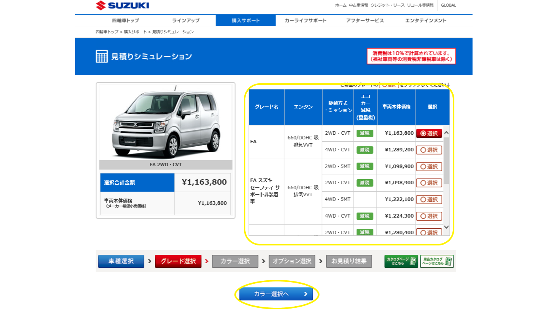Select 2WD・CVT ¥1,098,900 grade
The width and height of the screenshot is (548, 319).
click(429, 183)
